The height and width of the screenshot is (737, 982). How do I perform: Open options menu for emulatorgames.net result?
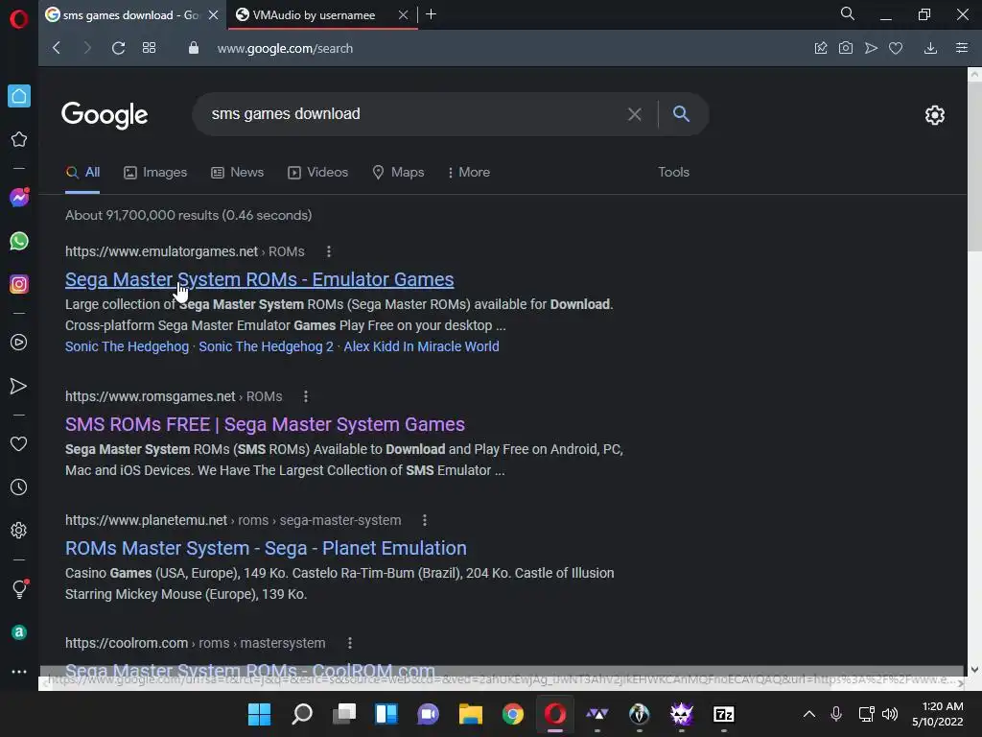tap(329, 251)
